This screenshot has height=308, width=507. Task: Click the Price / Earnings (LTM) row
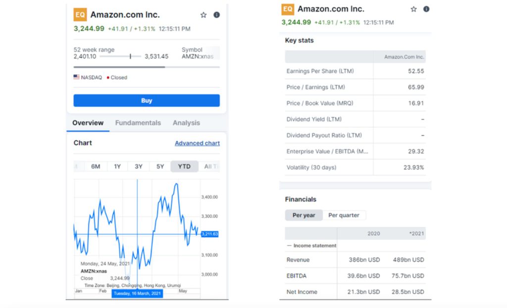tap(355, 87)
